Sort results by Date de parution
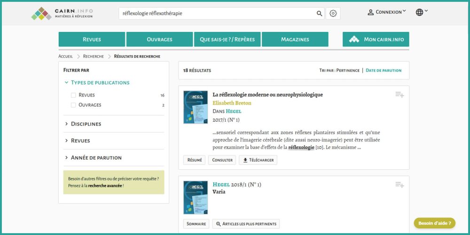The width and height of the screenshot is (470, 235). tap(384, 70)
